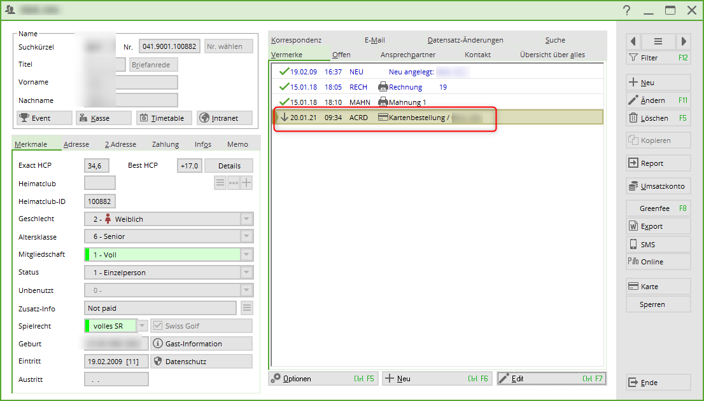Click the Karte card button
The width and height of the screenshot is (704, 401).
coord(658,287)
